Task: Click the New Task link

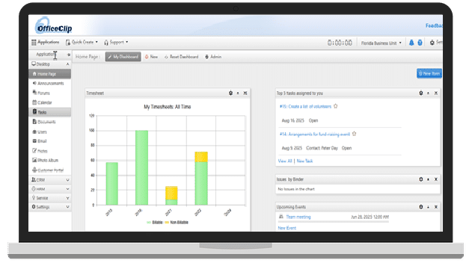Action: (x=304, y=161)
